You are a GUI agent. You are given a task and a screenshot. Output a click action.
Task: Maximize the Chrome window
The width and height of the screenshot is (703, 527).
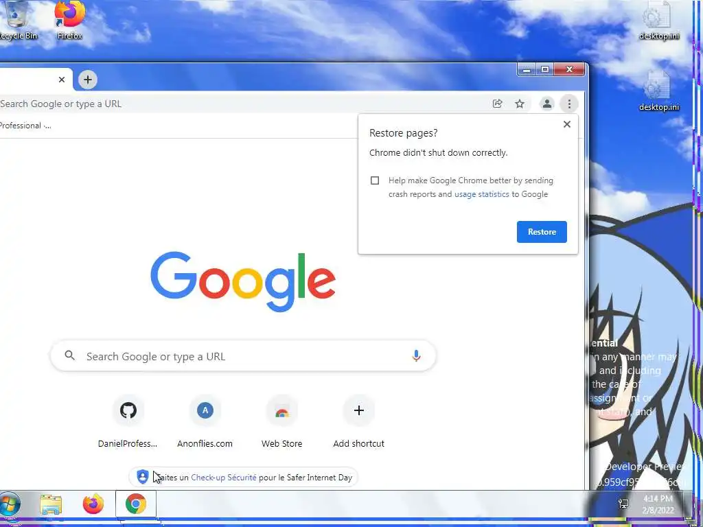(544, 69)
